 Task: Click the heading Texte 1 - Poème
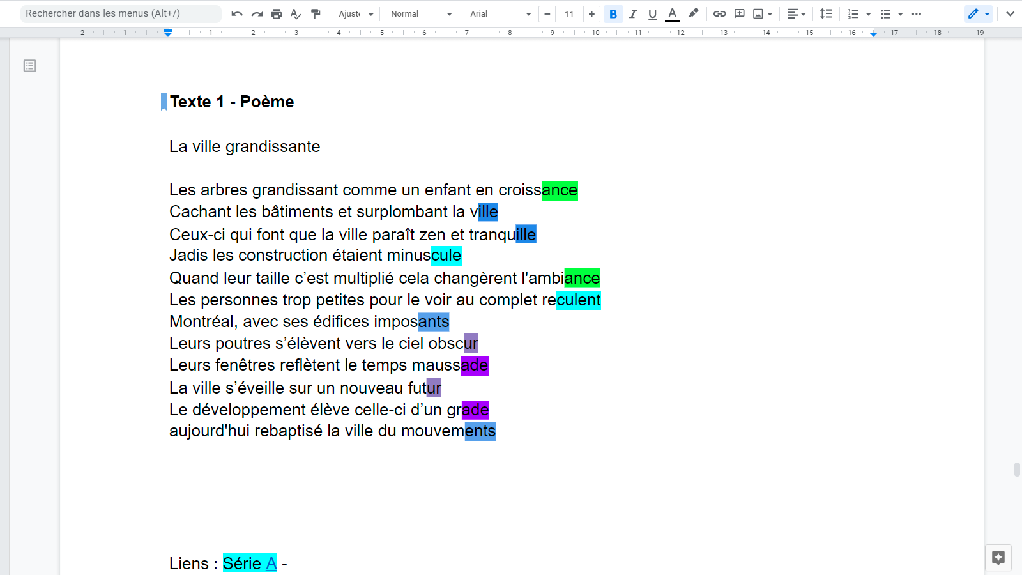(232, 102)
